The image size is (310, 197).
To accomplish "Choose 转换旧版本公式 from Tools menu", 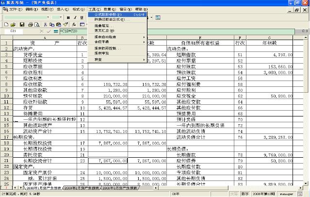I will point(117,19).
